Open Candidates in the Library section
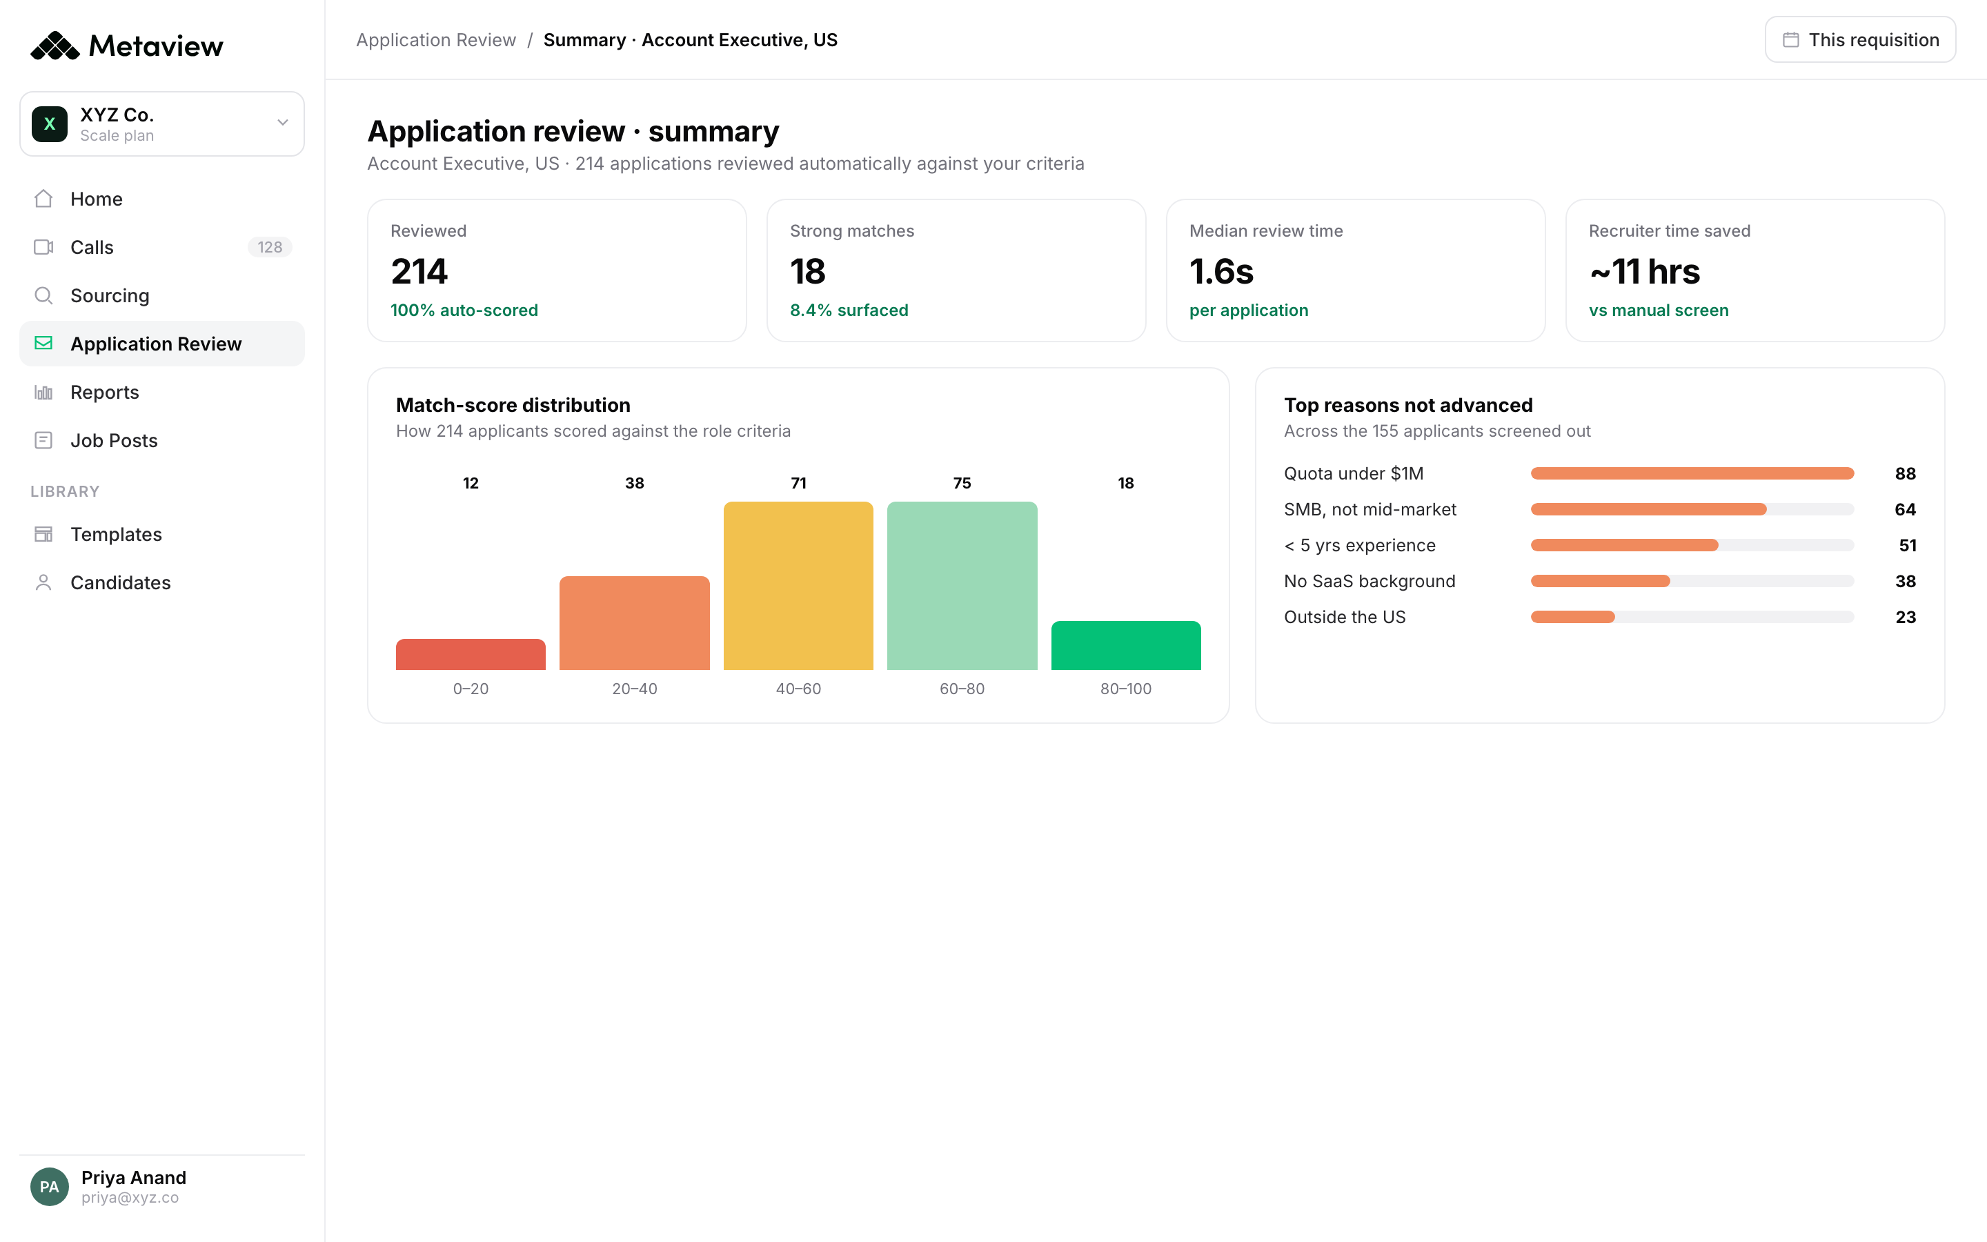The width and height of the screenshot is (1987, 1242). (161, 582)
